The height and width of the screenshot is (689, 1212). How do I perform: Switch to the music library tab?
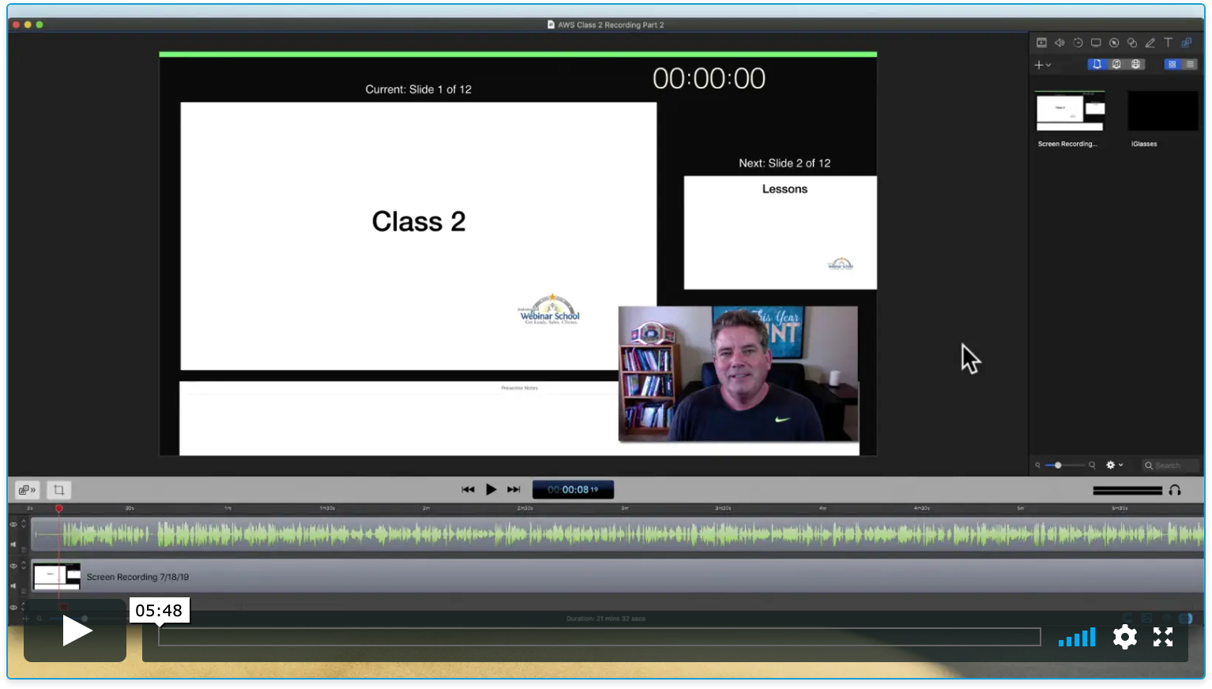point(1116,64)
